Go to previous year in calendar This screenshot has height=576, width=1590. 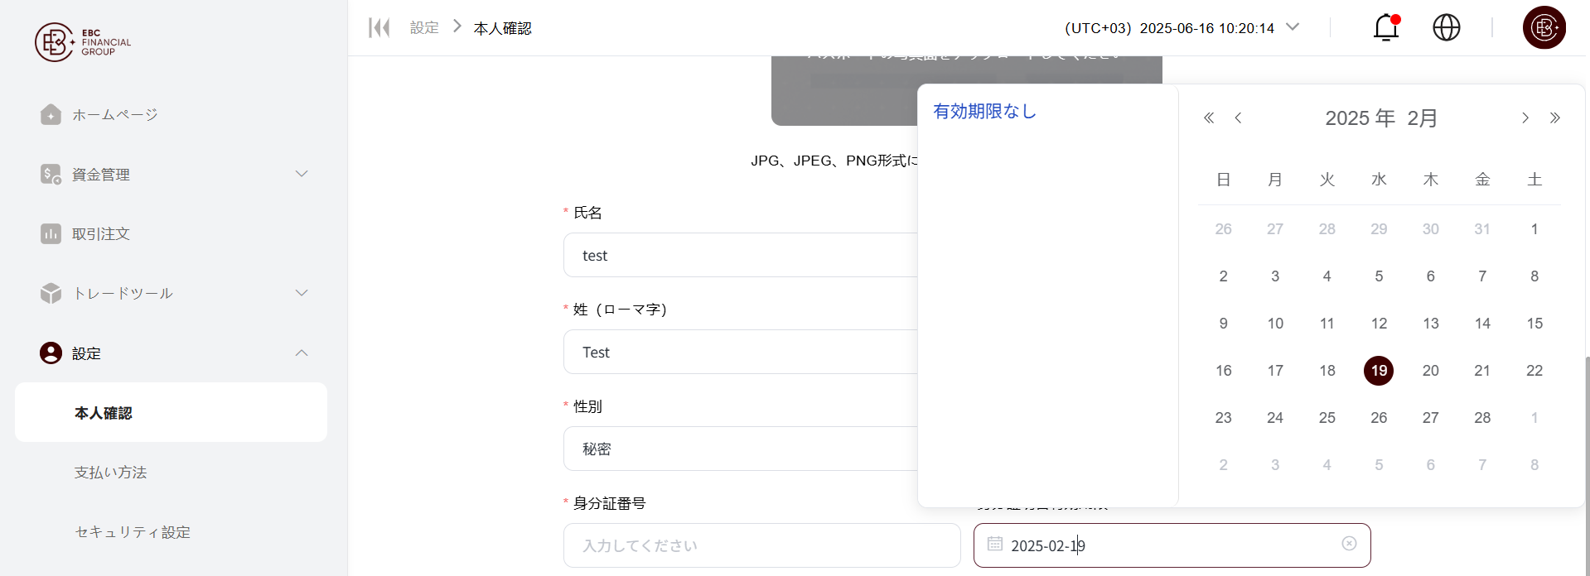[x=1209, y=118]
